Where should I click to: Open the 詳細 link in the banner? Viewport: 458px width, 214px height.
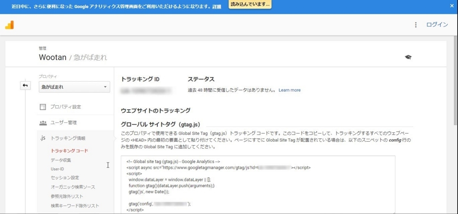pos(217,7)
